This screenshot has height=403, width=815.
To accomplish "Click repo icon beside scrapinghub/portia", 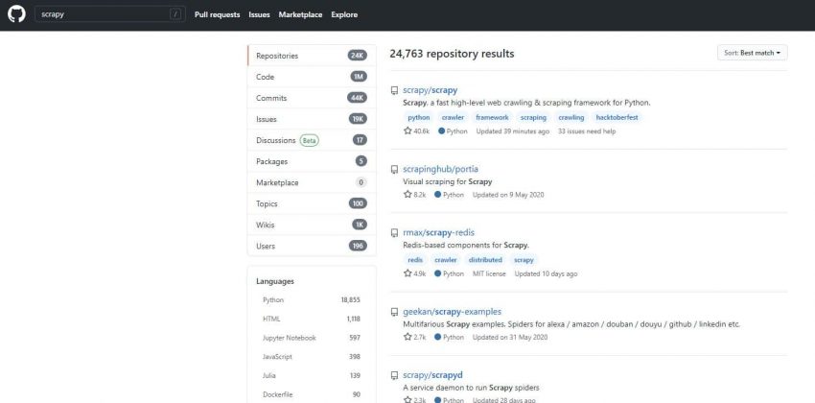I will pos(394,170).
